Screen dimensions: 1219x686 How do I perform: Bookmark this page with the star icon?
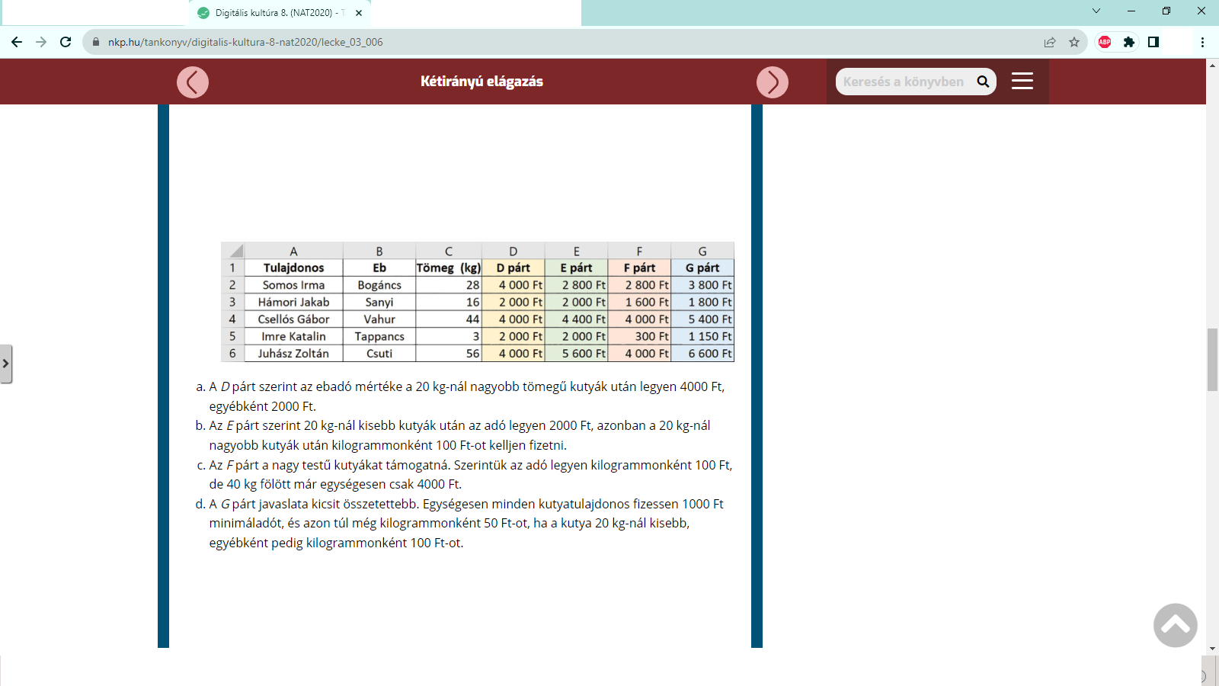[1074, 42]
